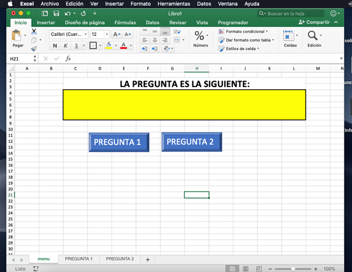Screen dimensions: 352x272
Task: Expand Estilos de celda dropdown
Action: point(258,49)
